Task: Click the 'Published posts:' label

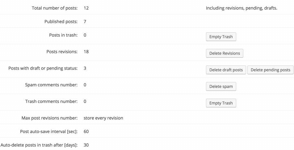Action: 61,22
